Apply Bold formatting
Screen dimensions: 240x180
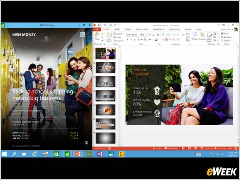[127, 40]
